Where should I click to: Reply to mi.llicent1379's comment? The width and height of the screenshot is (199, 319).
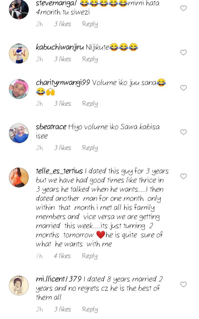coord(90,309)
